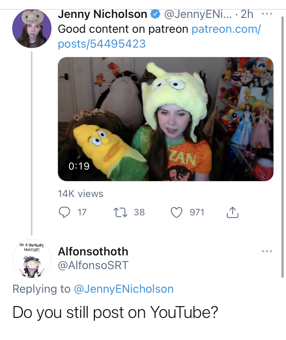Tap the 38 retweets count

coord(139,212)
